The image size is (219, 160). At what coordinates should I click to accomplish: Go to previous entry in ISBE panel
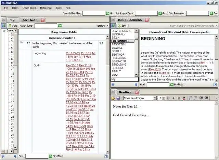(x=113, y=85)
